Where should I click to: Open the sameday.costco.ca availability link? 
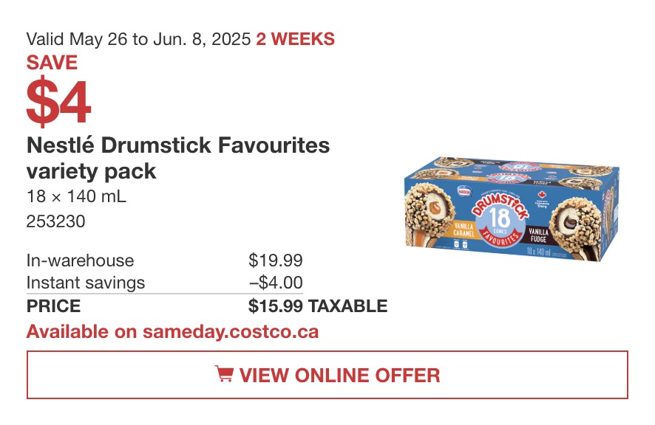pos(172,332)
